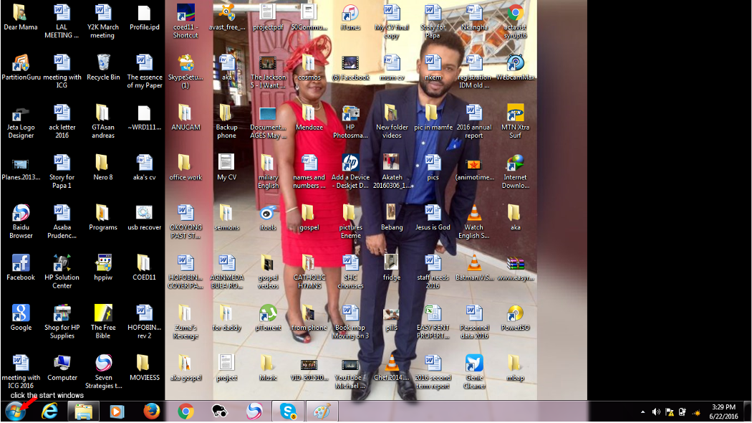The height and width of the screenshot is (423, 752).
Task: Click the volume speaker tray icon
Action: pos(655,412)
